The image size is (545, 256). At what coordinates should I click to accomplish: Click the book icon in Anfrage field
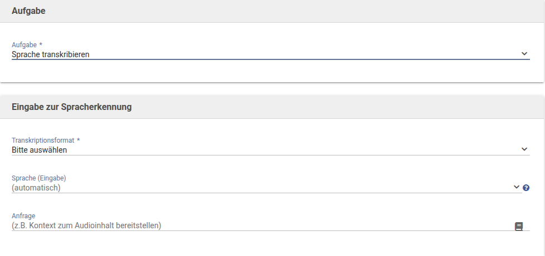[519, 226]
